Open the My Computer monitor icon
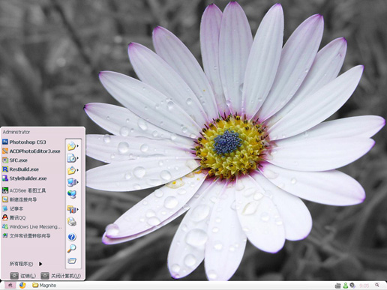Image resolution: width=387 pixels, height=290 pixels. pyautogui.click(x=72, y=182)
